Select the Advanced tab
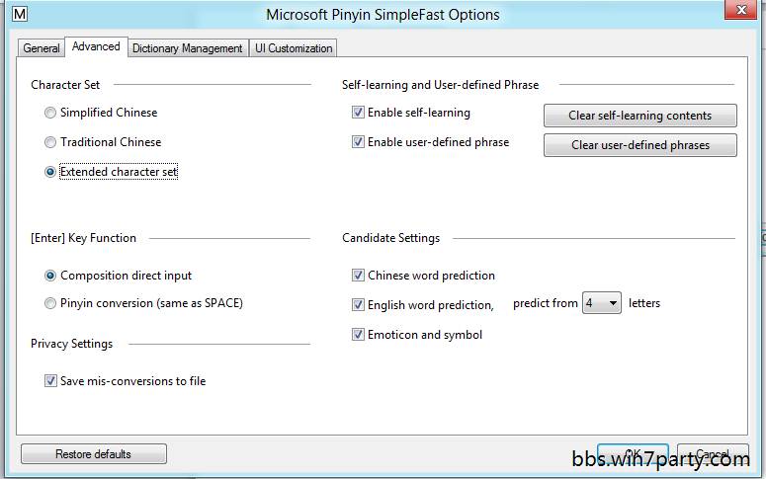 point(96,46)
